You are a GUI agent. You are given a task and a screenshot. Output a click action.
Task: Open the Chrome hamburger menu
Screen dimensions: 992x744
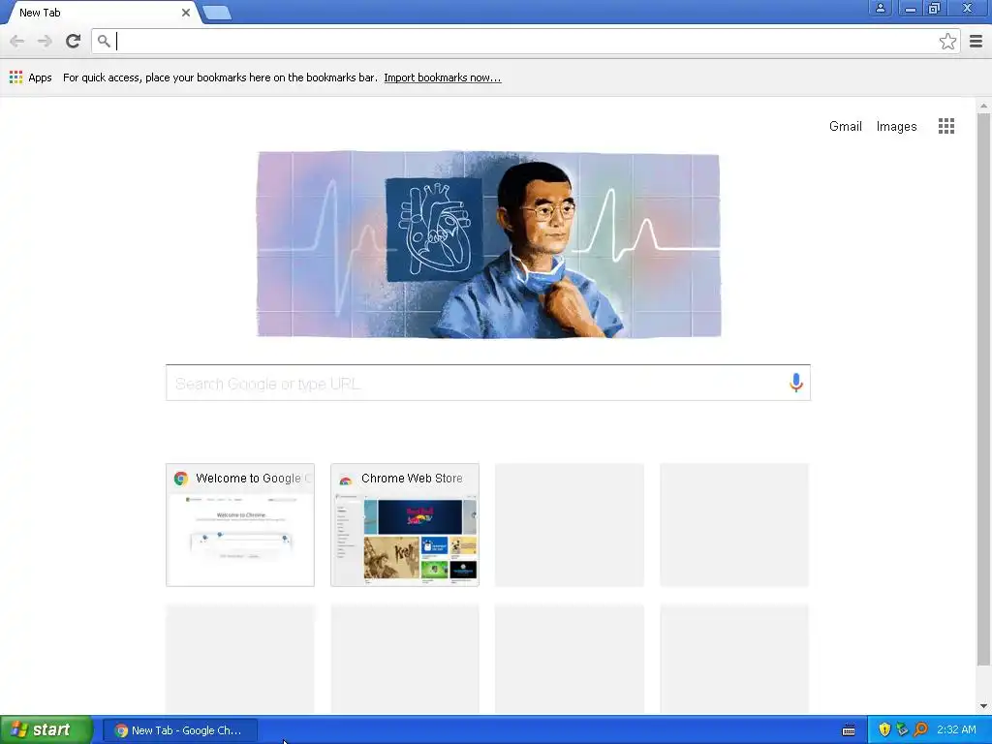[x=976, y=41]
